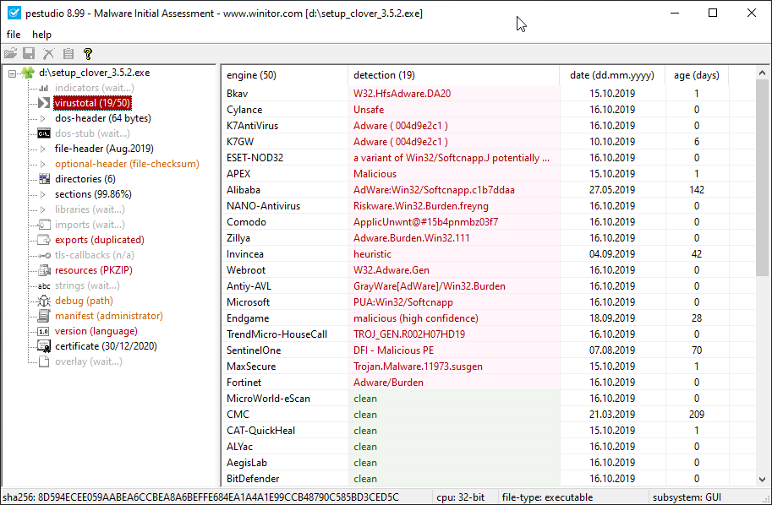Select directories (6) tree item
The height and width of the screenshot is (505, 772).
pos(85,179)
